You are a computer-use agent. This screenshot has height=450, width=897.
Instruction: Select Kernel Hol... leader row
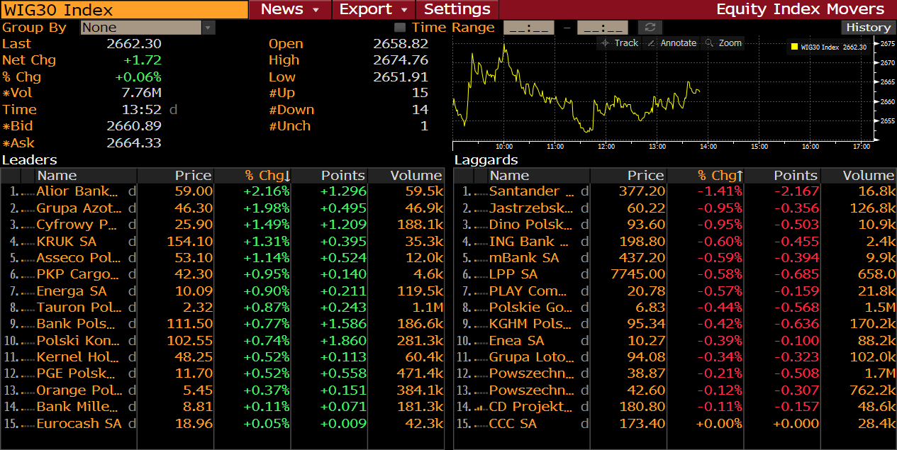[x=223, y=357]
